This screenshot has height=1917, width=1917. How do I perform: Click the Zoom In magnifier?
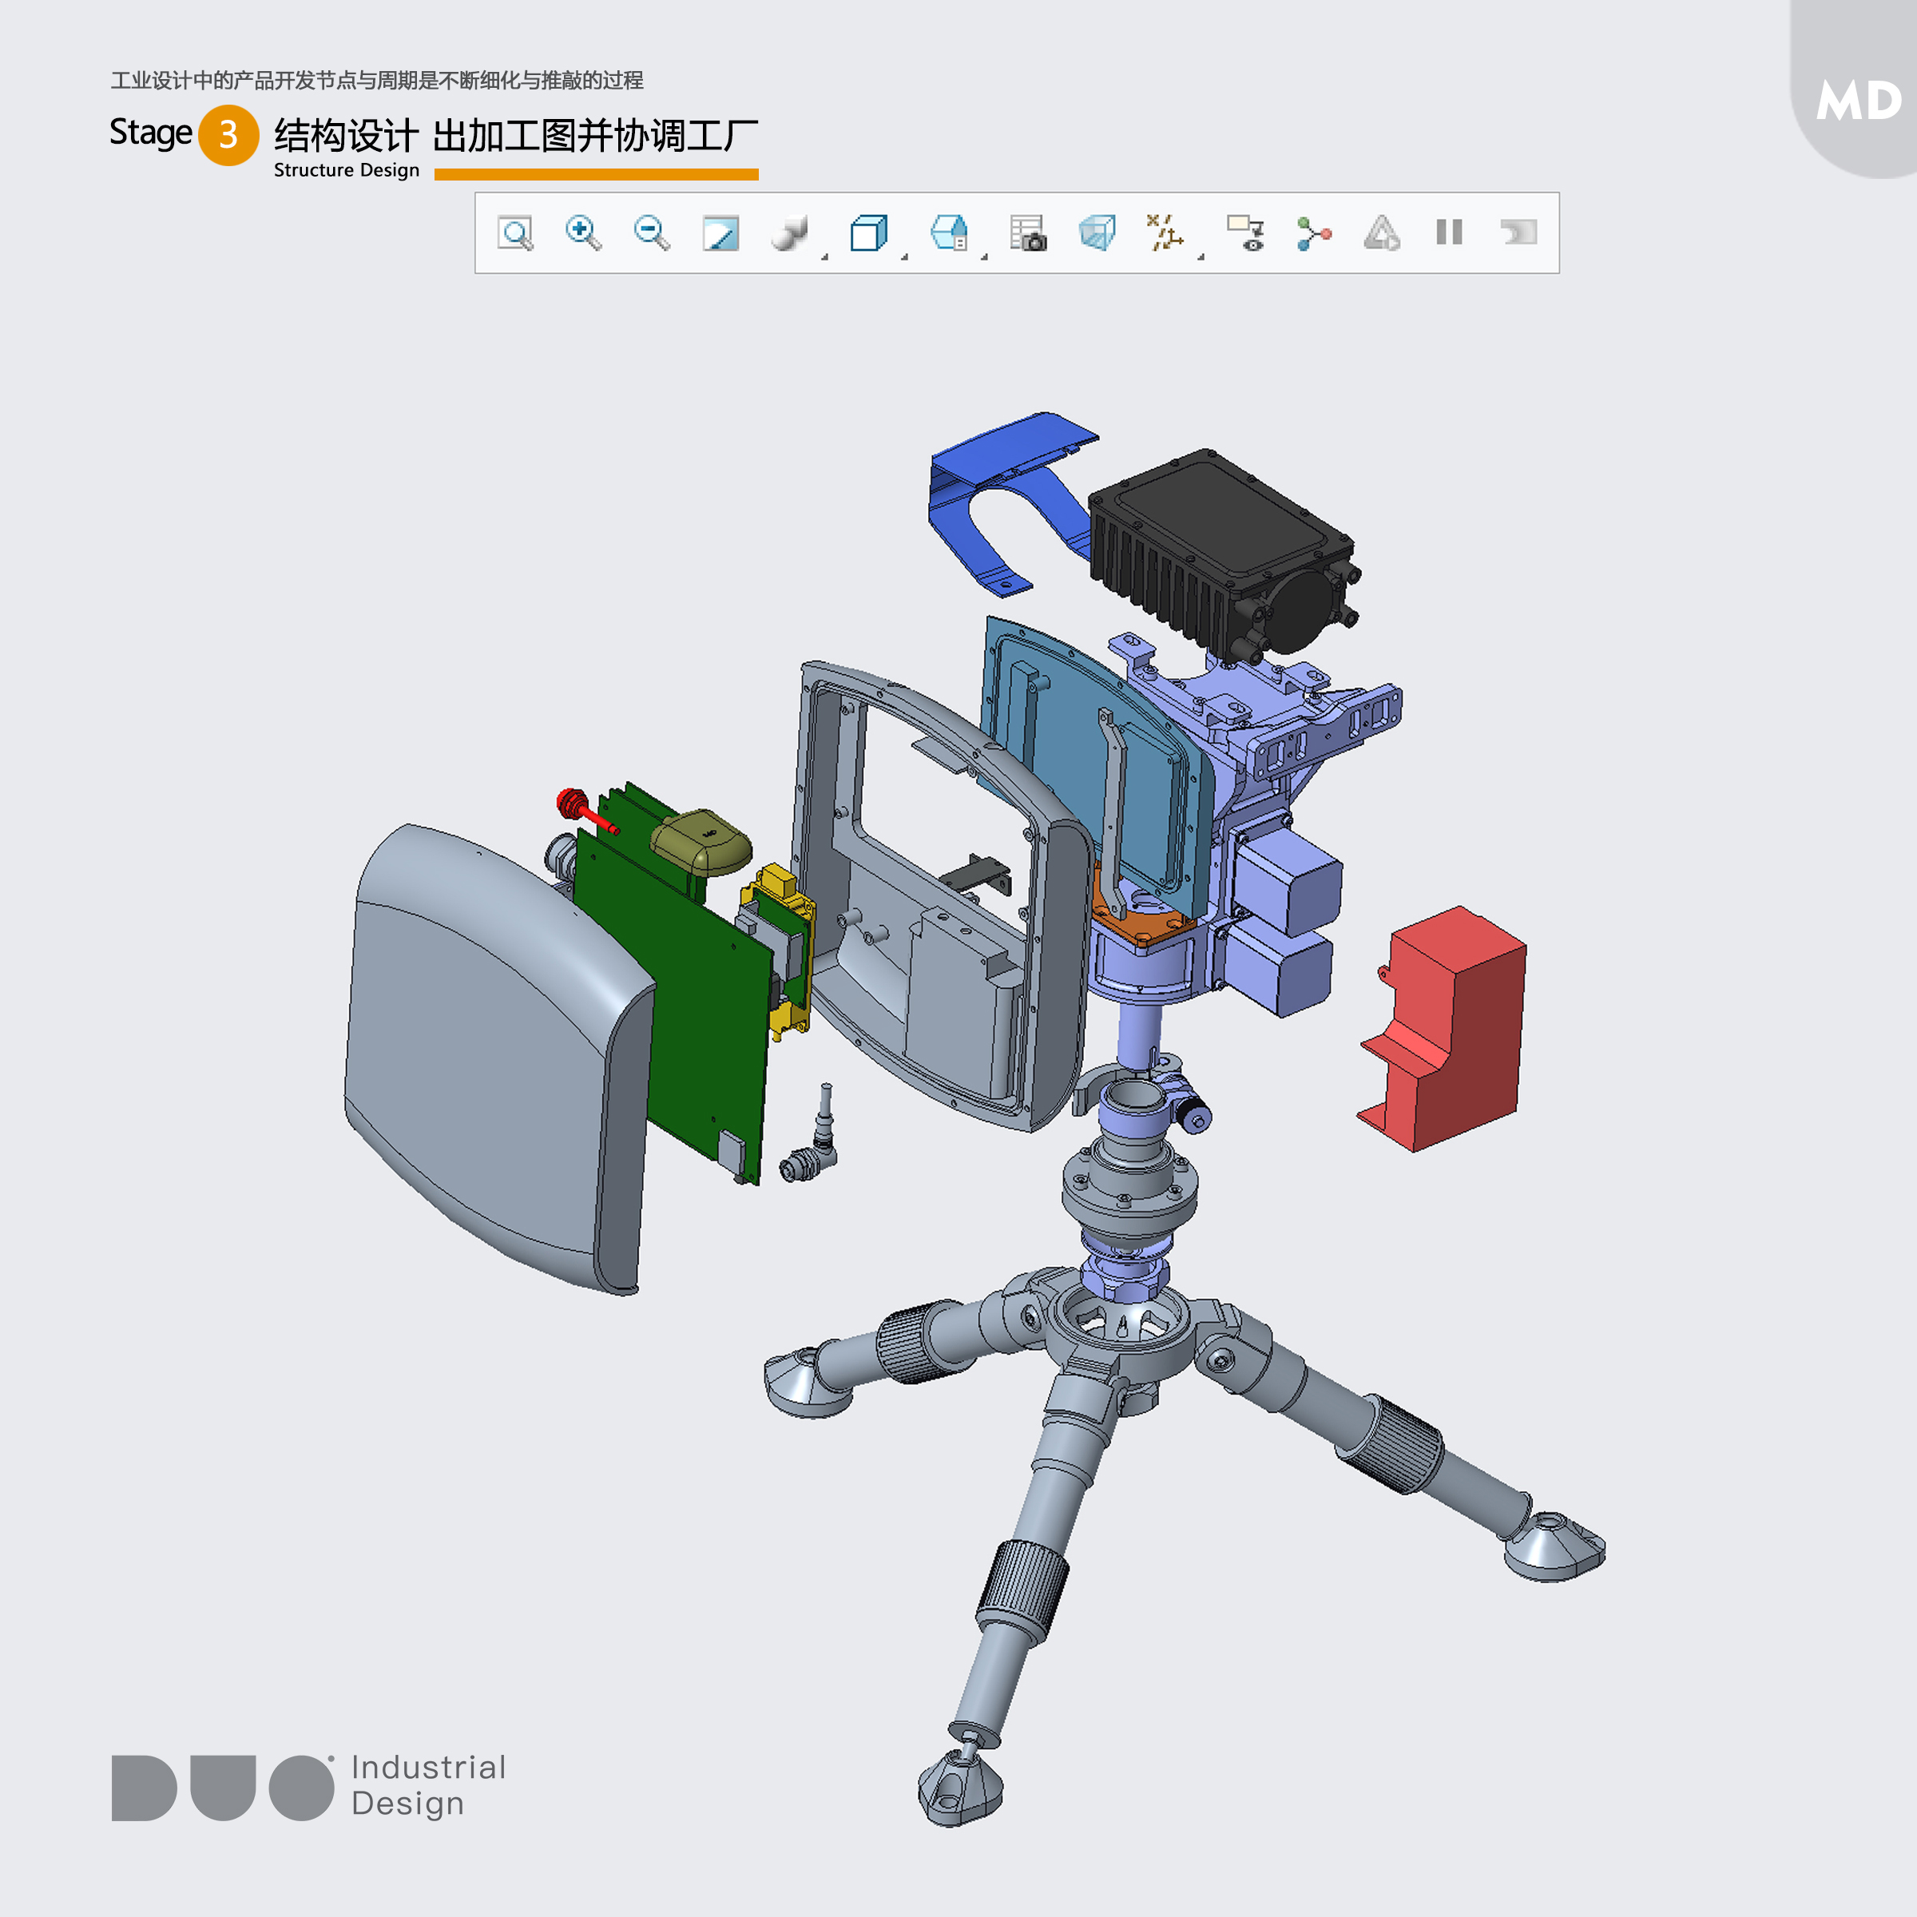[x=582, y=234]
